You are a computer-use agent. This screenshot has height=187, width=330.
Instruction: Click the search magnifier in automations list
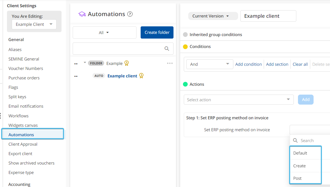pyautogui.click(x=167, y=49)
